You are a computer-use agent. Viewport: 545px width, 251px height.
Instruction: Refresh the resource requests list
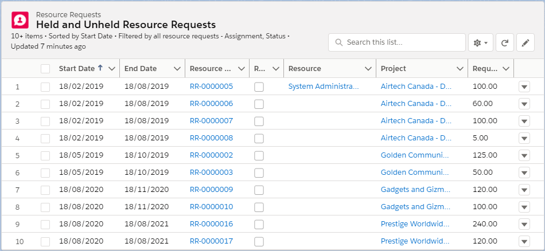[x=504, y=42]
